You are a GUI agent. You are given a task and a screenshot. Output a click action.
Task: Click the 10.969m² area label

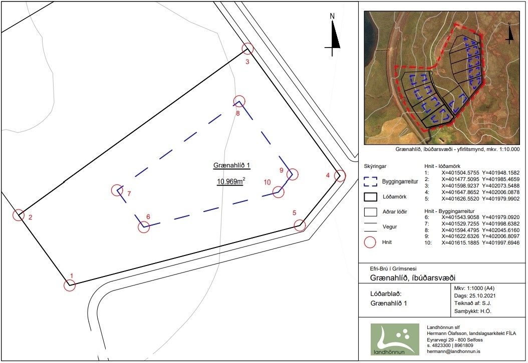coord(230,181)
